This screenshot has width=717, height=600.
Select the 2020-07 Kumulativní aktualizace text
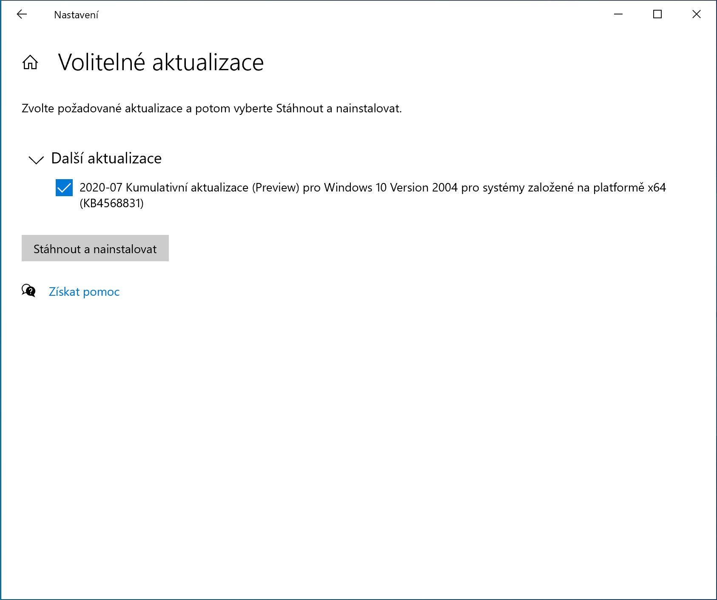(373, 195)
